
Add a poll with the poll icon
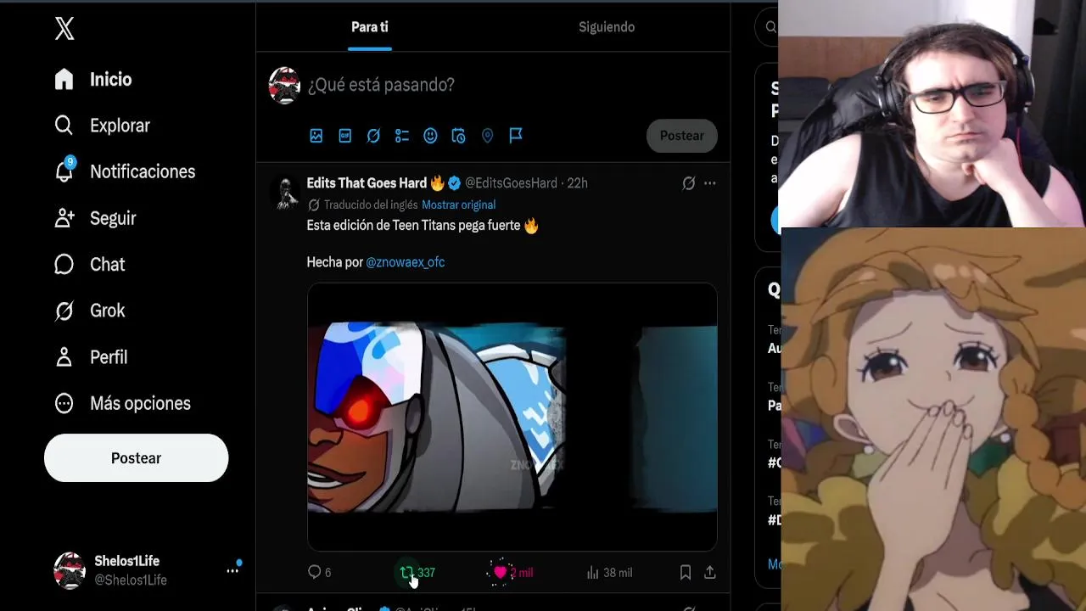pos(402,136)
